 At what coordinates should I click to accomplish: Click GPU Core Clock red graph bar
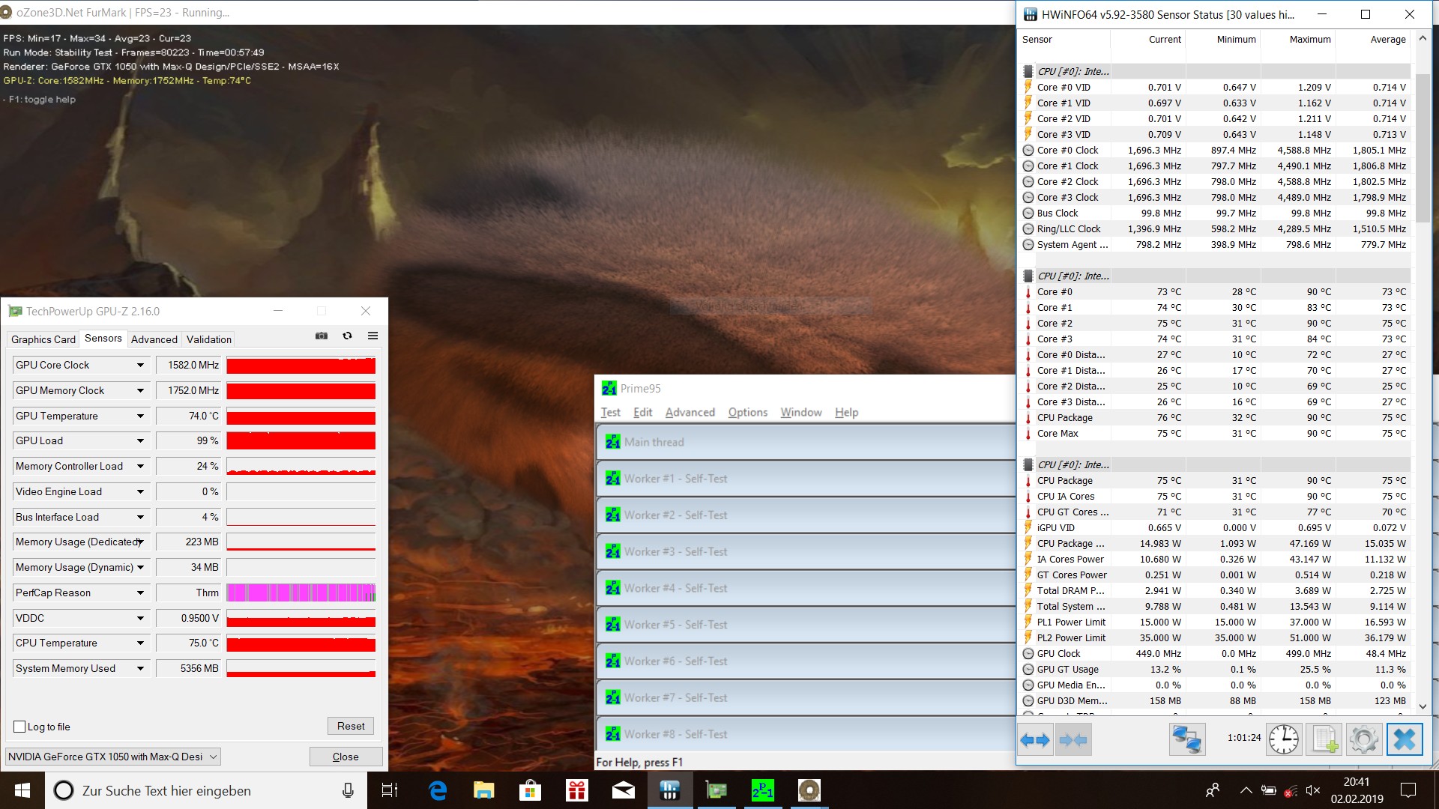[x=301, y=366]
